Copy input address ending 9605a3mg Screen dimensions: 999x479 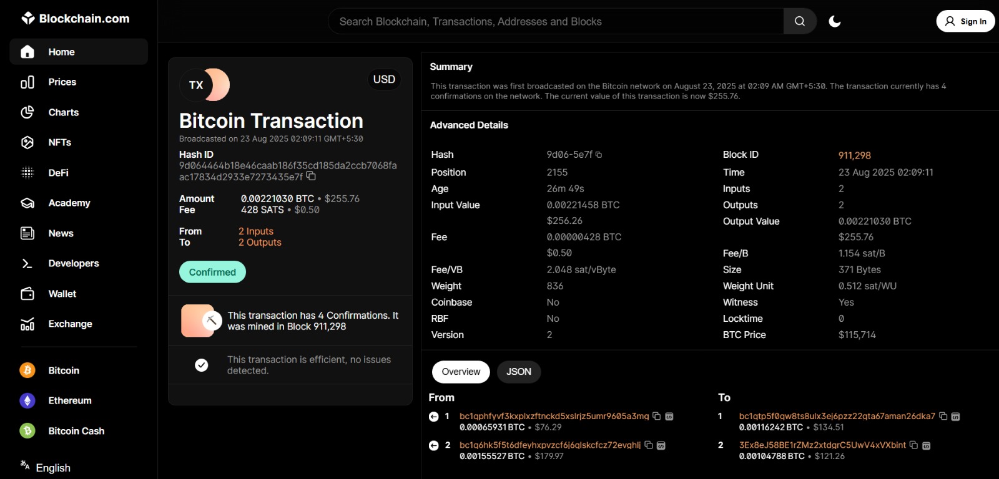pos(657,416)
